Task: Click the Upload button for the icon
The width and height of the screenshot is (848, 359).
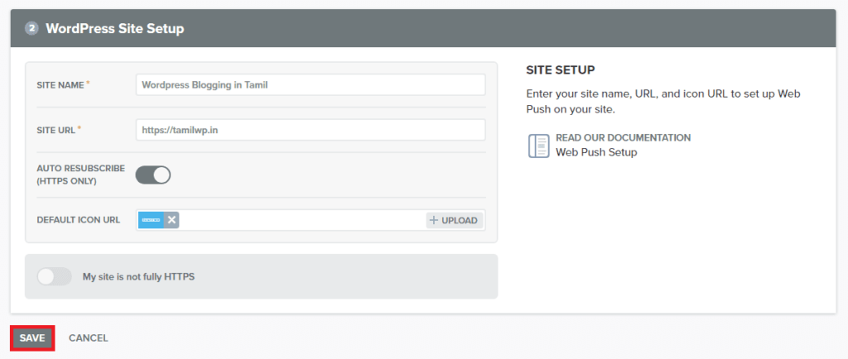Action: pyautogui.click(x=455, y=220)
